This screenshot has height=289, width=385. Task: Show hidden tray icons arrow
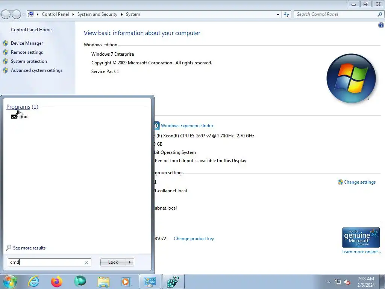[329, 282]
